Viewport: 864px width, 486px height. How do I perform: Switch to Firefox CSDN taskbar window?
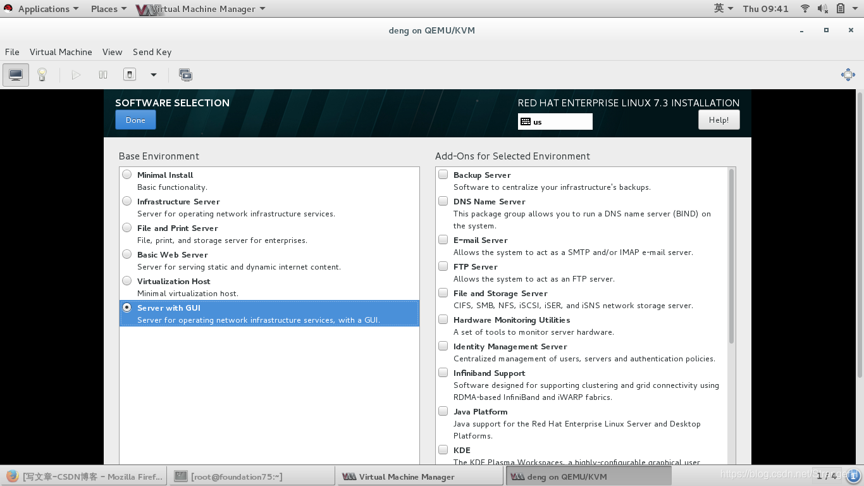[x=85, y=477]
